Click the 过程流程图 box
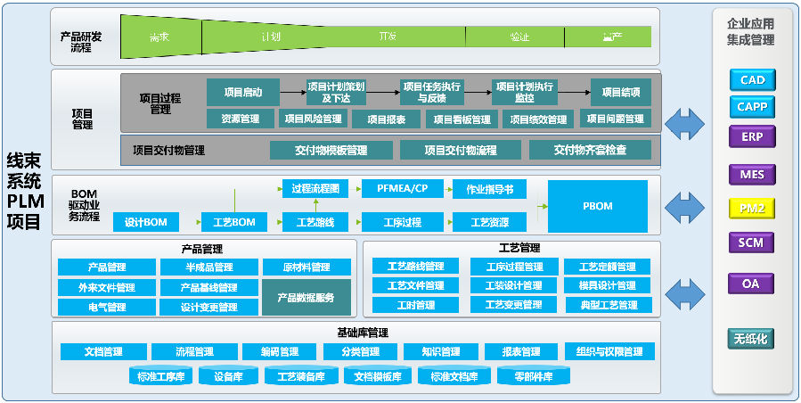The height and width of the screenshot is (403, 801). pos(315,189)
